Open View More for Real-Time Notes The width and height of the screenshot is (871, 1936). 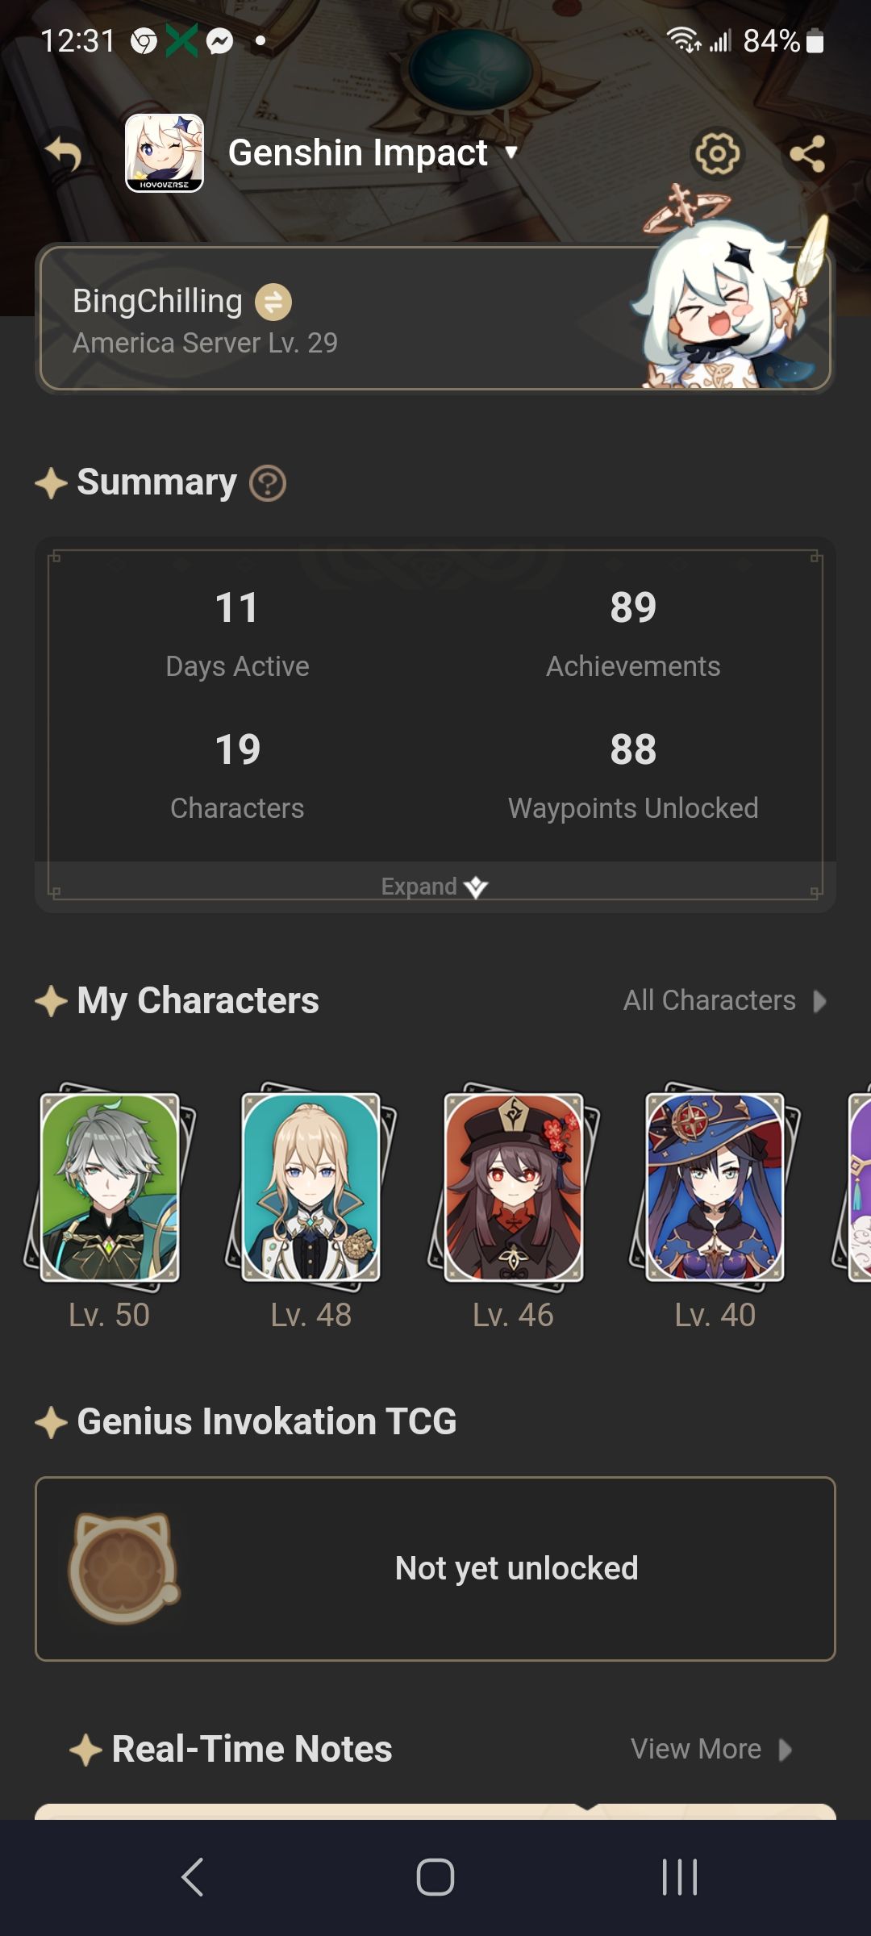click(711, 1749)
